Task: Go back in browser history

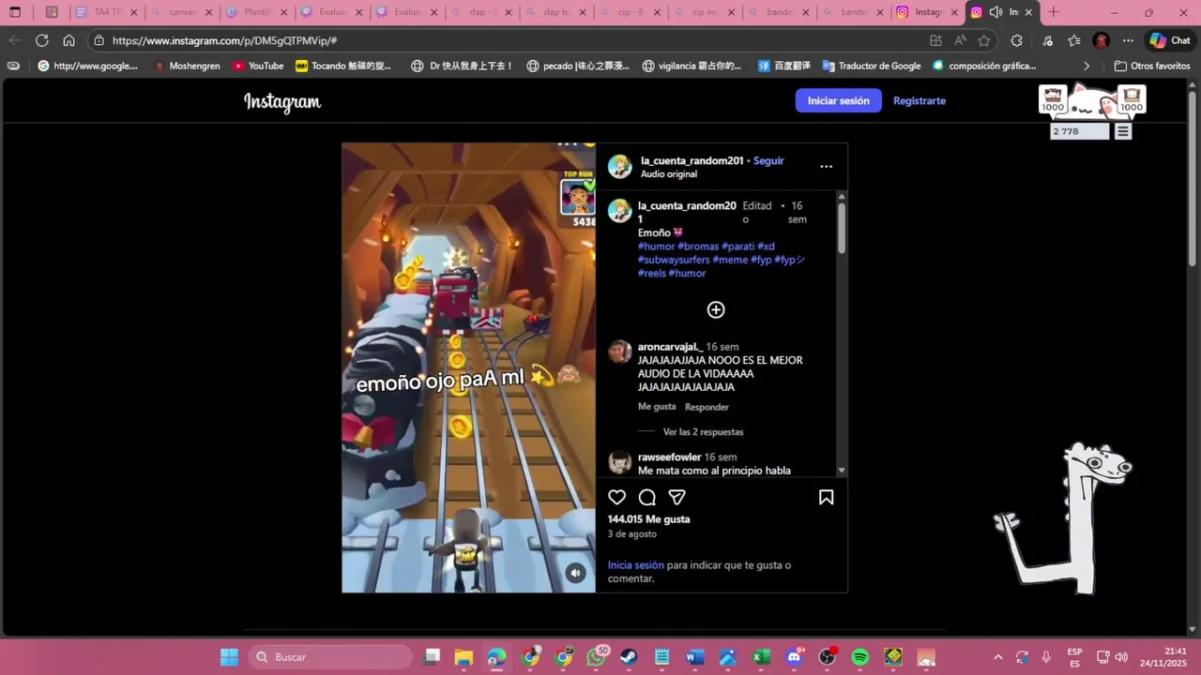Action: click(14, 40)
